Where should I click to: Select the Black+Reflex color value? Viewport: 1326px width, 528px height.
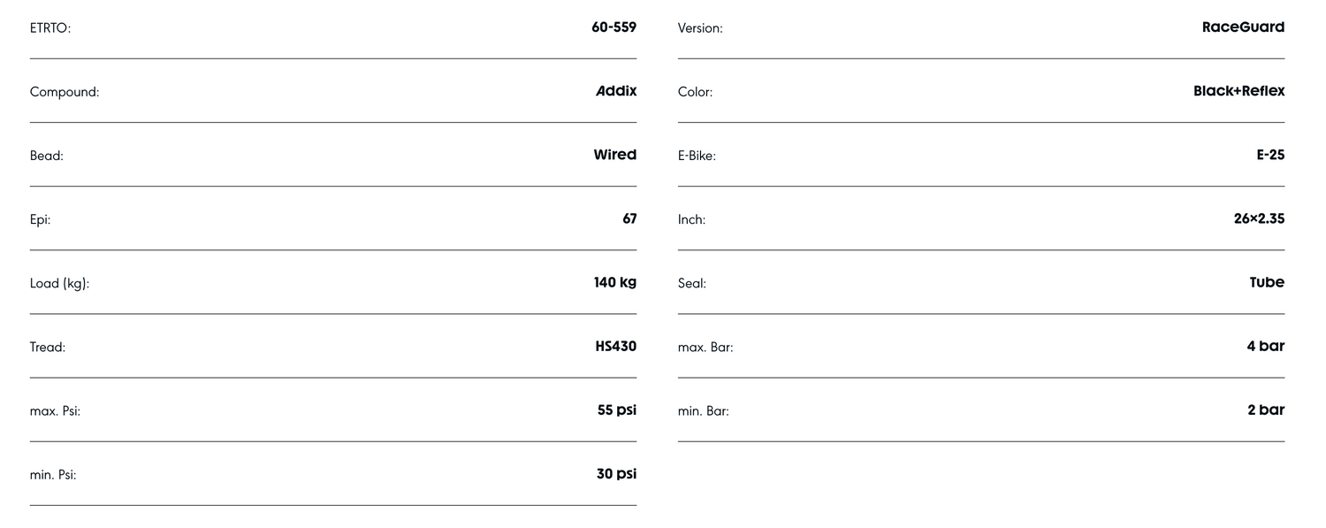click(1238, 91)
